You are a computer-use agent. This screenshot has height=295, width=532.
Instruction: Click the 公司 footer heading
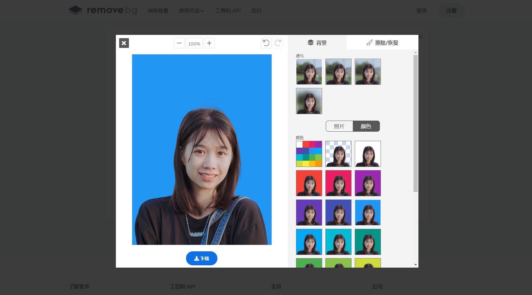[377, 287]
